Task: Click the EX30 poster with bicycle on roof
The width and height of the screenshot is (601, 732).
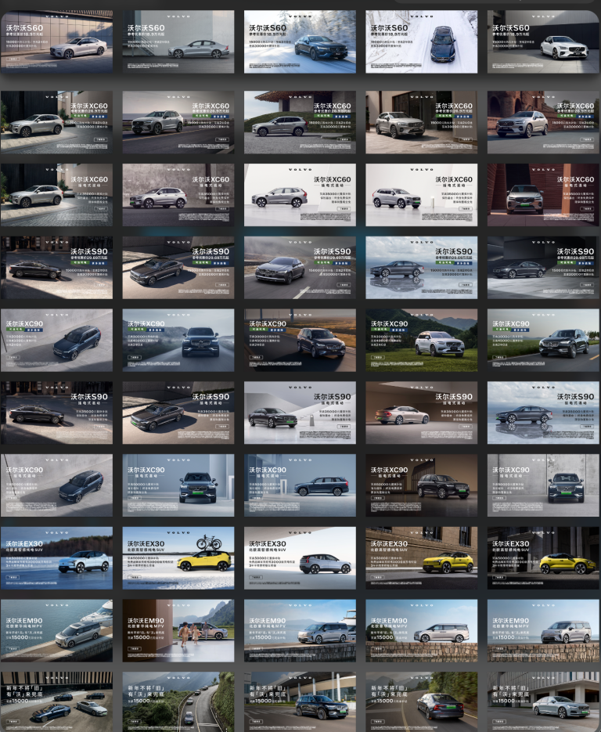Action: click(x=178, y=557)
